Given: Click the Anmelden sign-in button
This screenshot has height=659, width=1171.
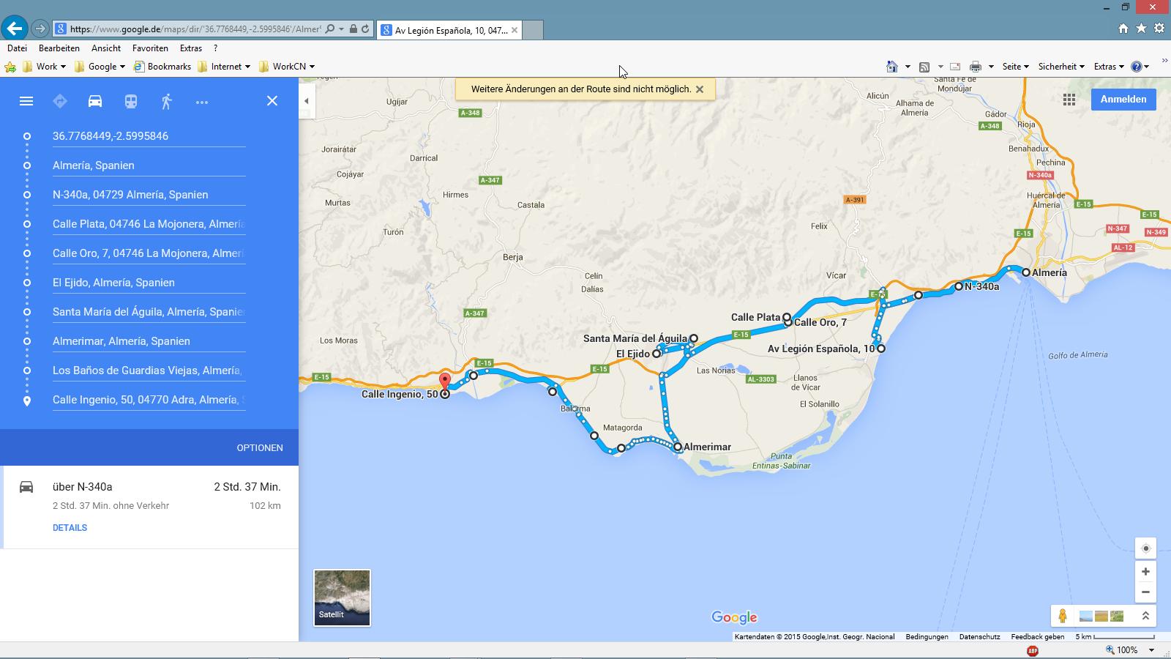Looking at the screenshot, I should [x=1123, y=100].
